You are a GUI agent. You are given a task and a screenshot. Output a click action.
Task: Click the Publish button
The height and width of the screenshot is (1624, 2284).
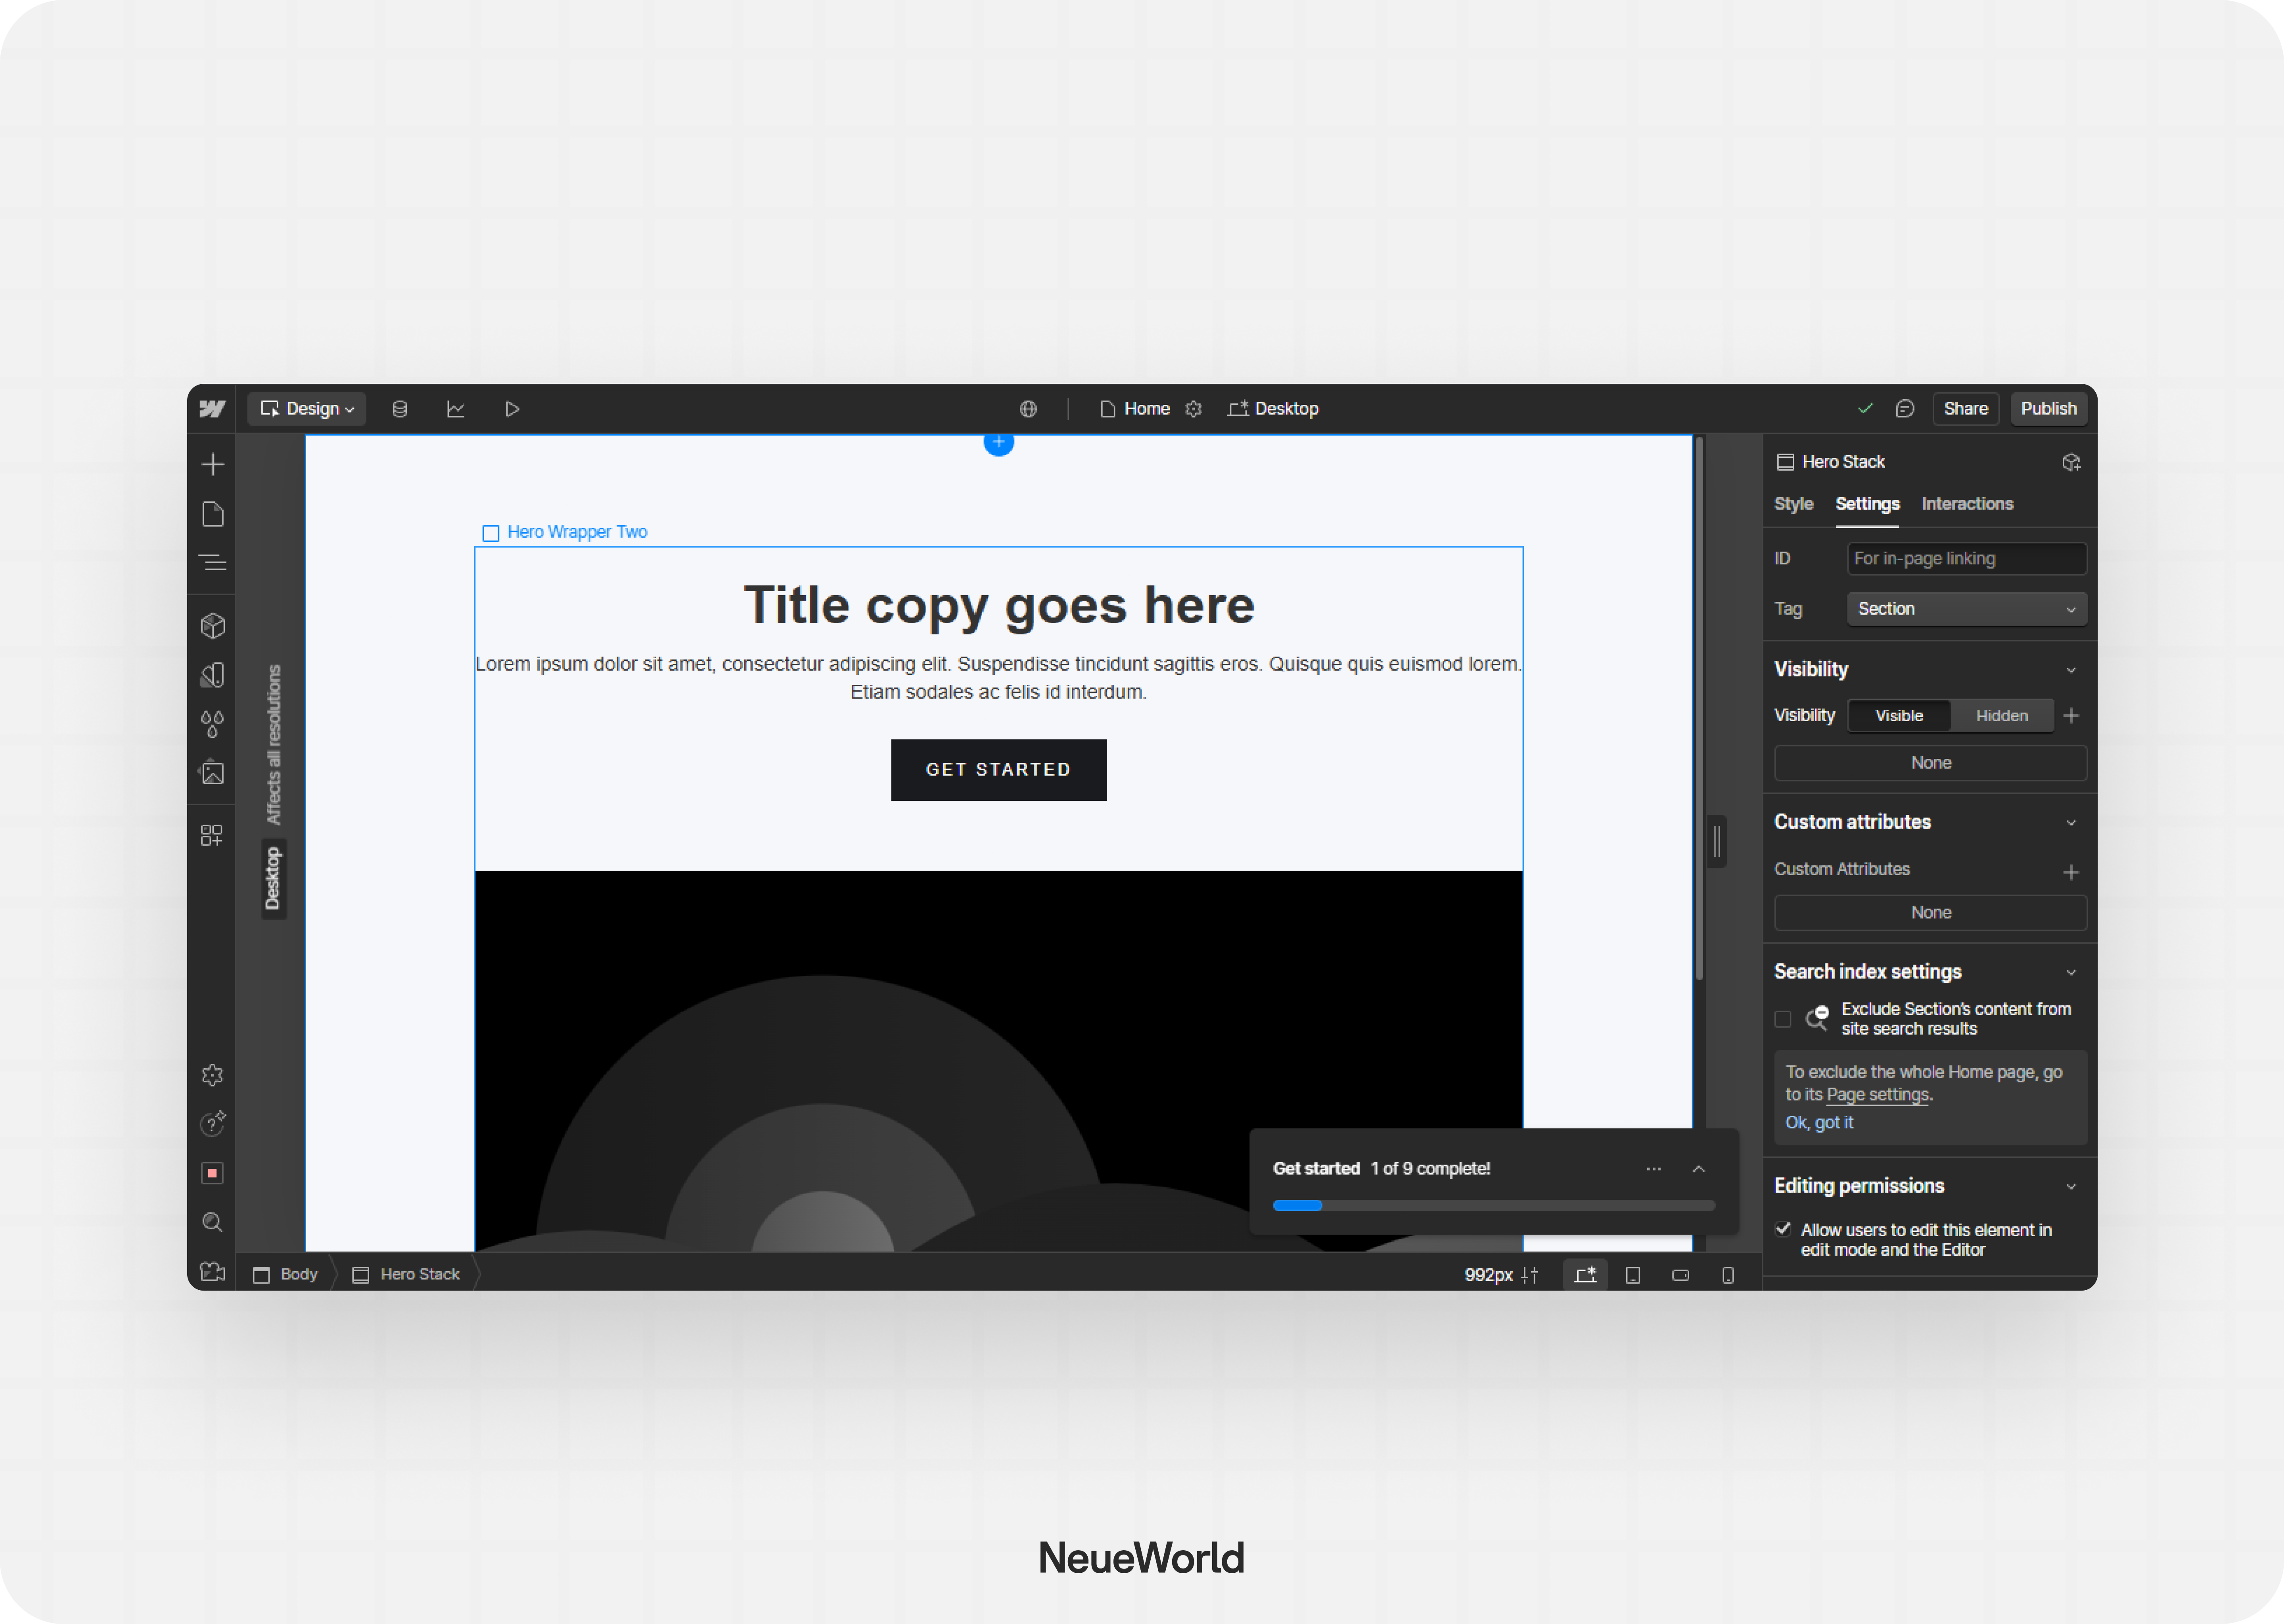point(2048,409)
